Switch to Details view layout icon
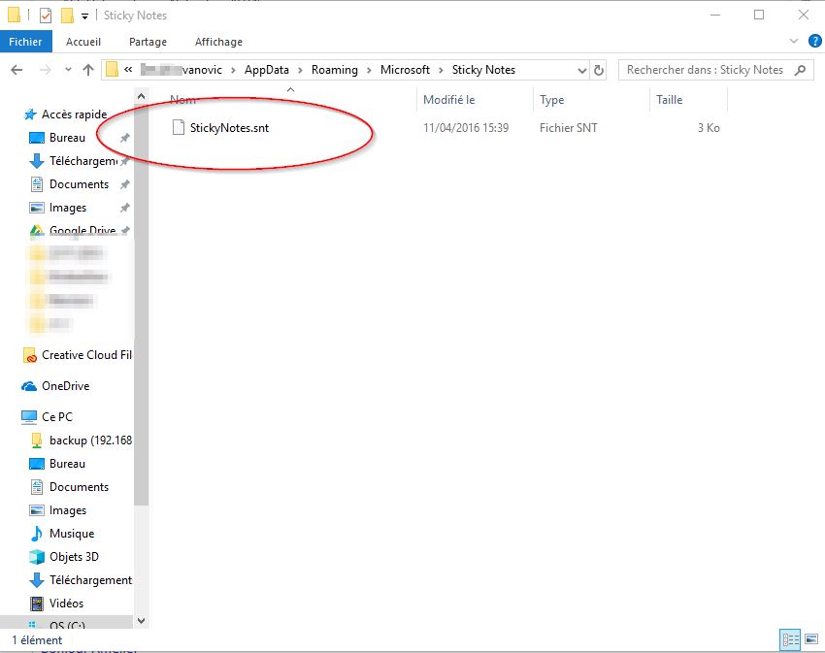825x653 pixels. point(790,639)
